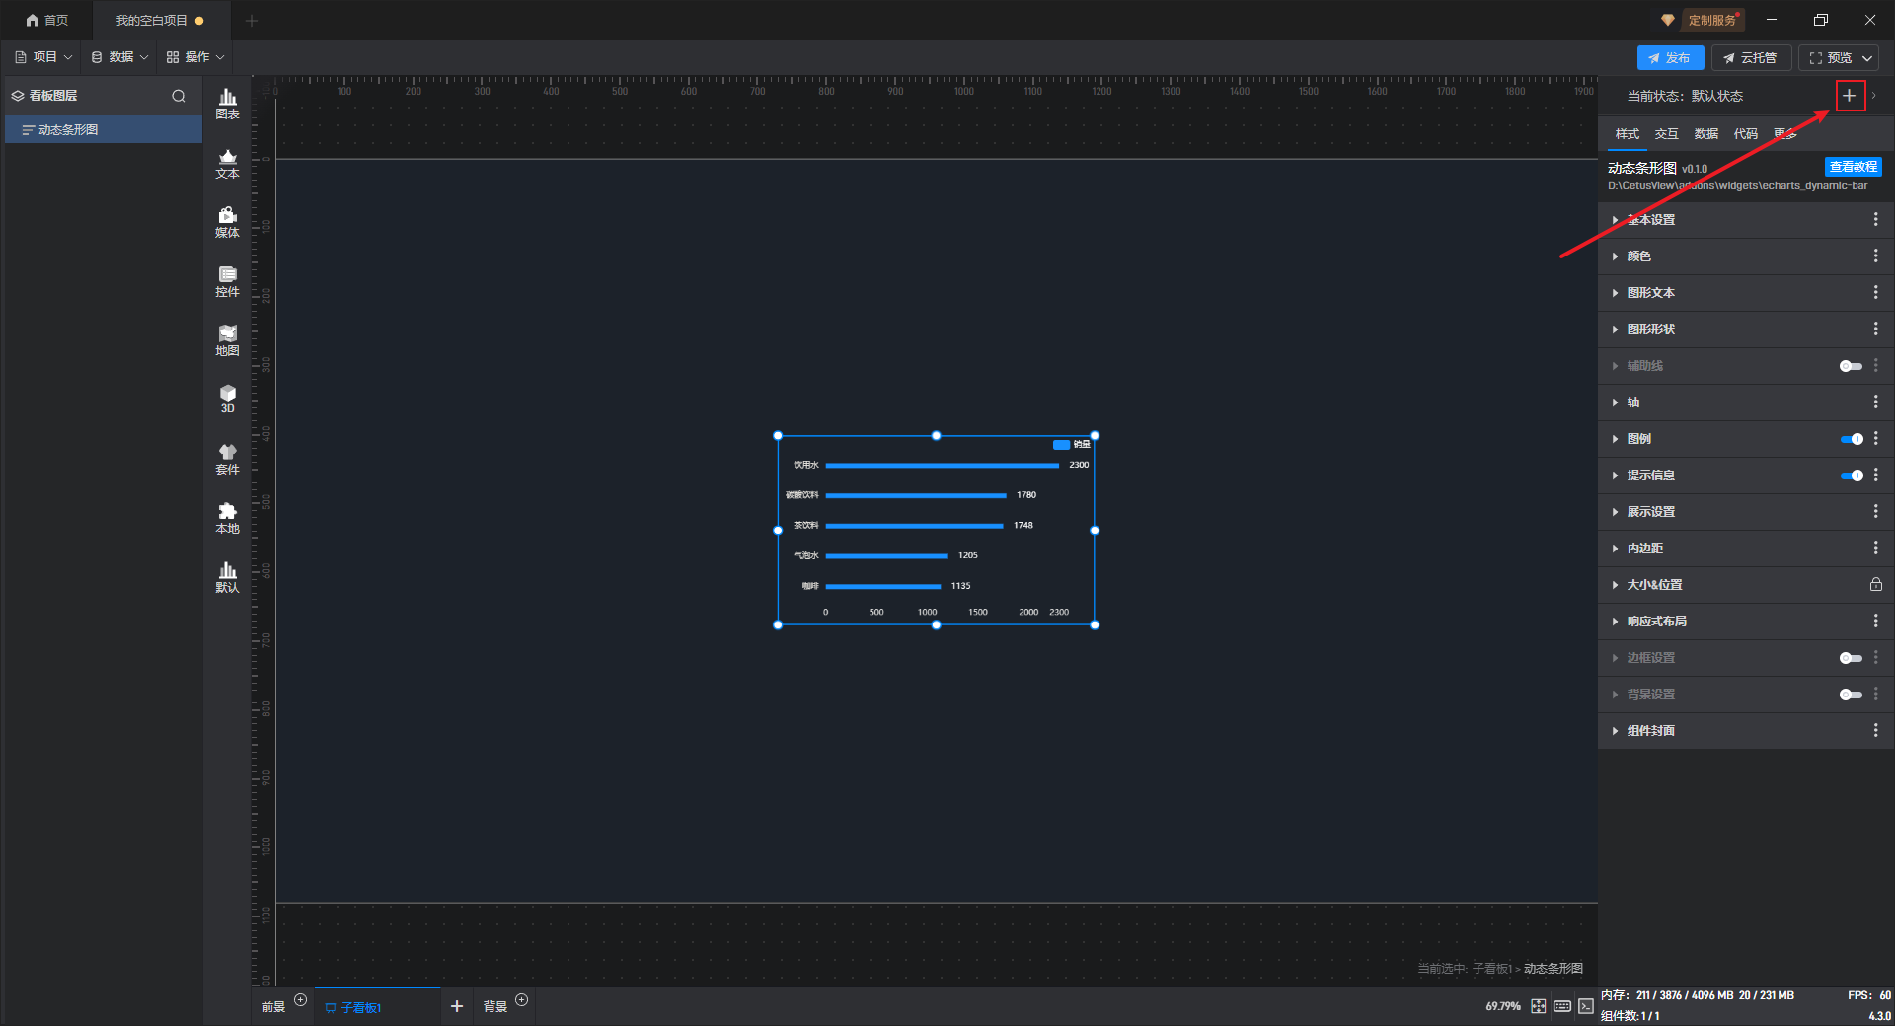Click the plus icon to add state
Viewport: 1895px width, 1026px height.
click(x=1850, y=96)
